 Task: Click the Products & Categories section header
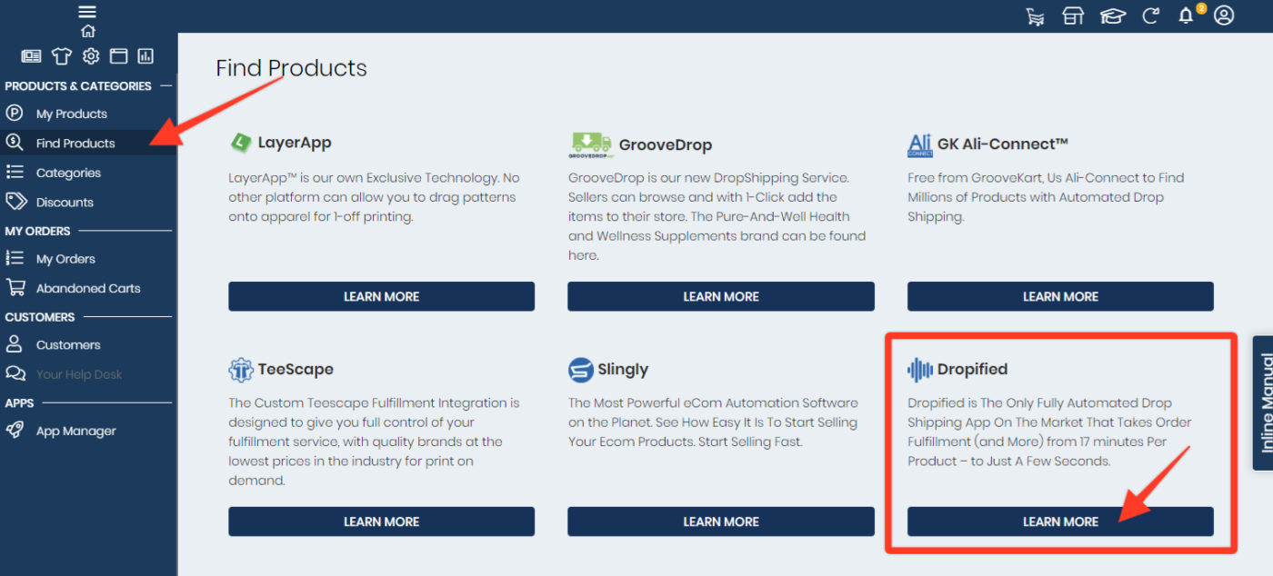tap(78, 86)
